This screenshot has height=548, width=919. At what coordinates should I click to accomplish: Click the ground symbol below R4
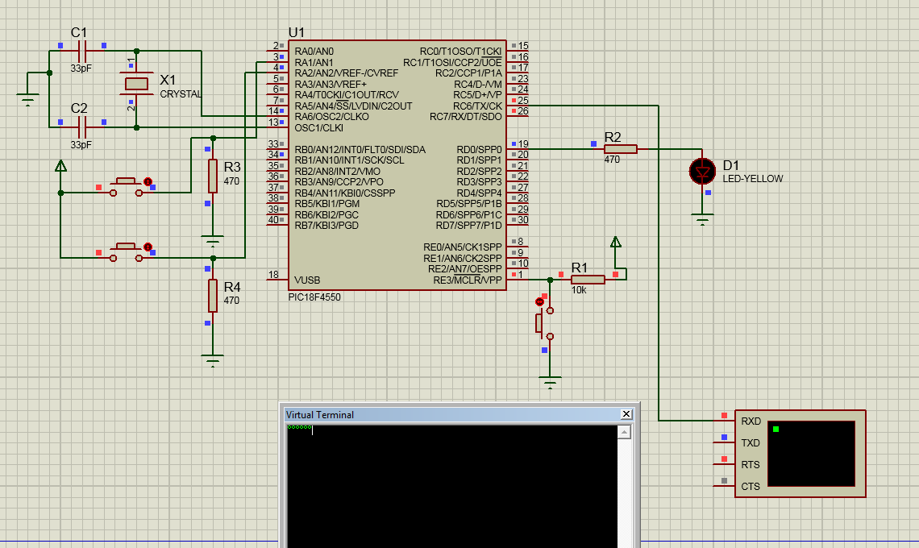coord(213,360)
